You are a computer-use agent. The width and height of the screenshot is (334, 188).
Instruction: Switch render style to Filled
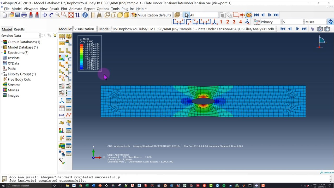(x=120, y=15)
